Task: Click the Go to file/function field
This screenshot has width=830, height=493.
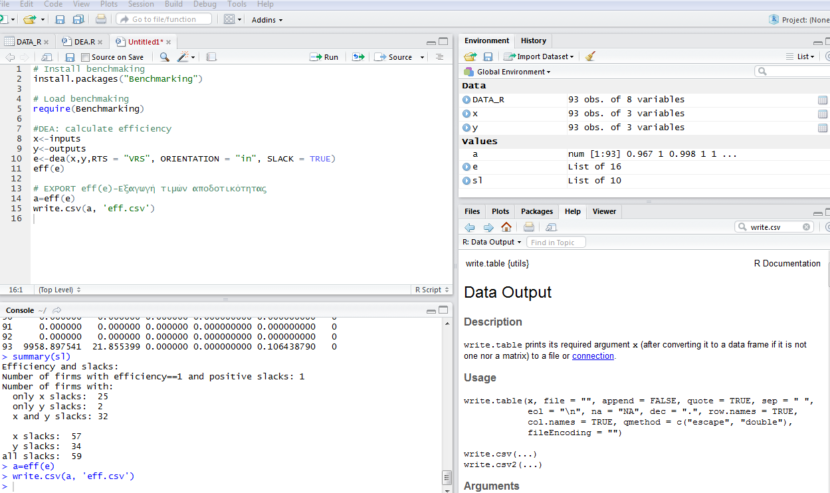Action: (x=163, y=19)
